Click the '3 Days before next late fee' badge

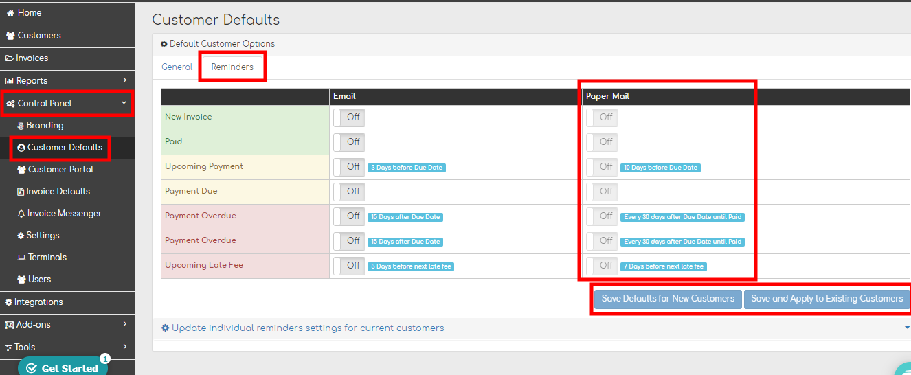point(411,266)
